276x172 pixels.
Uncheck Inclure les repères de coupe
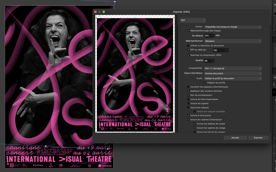pyautogui.click(x=195, y=124)
